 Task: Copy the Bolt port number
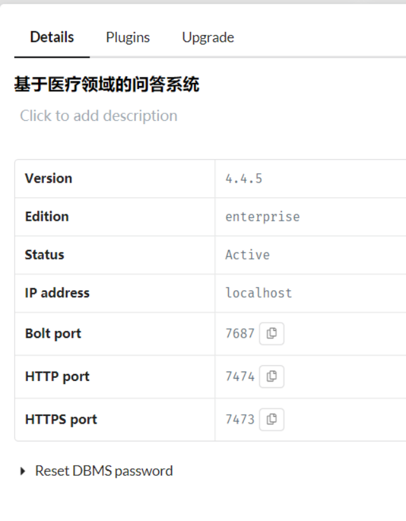pyautogui.click(x=271, y=333)
